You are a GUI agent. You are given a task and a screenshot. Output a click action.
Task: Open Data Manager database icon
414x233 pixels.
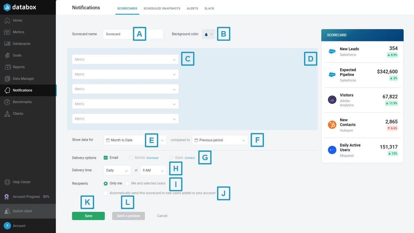click(7, 79)
